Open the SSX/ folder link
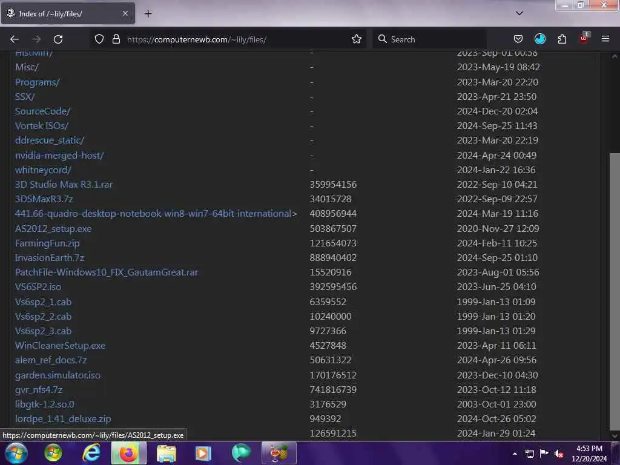This screenshot has width=620, height=465. tap(25, 97)
